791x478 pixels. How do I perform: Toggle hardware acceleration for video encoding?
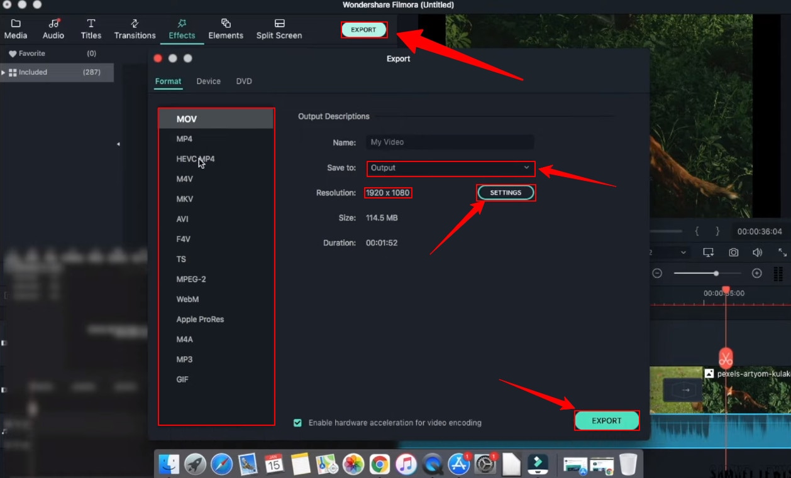tap(297, 423)
